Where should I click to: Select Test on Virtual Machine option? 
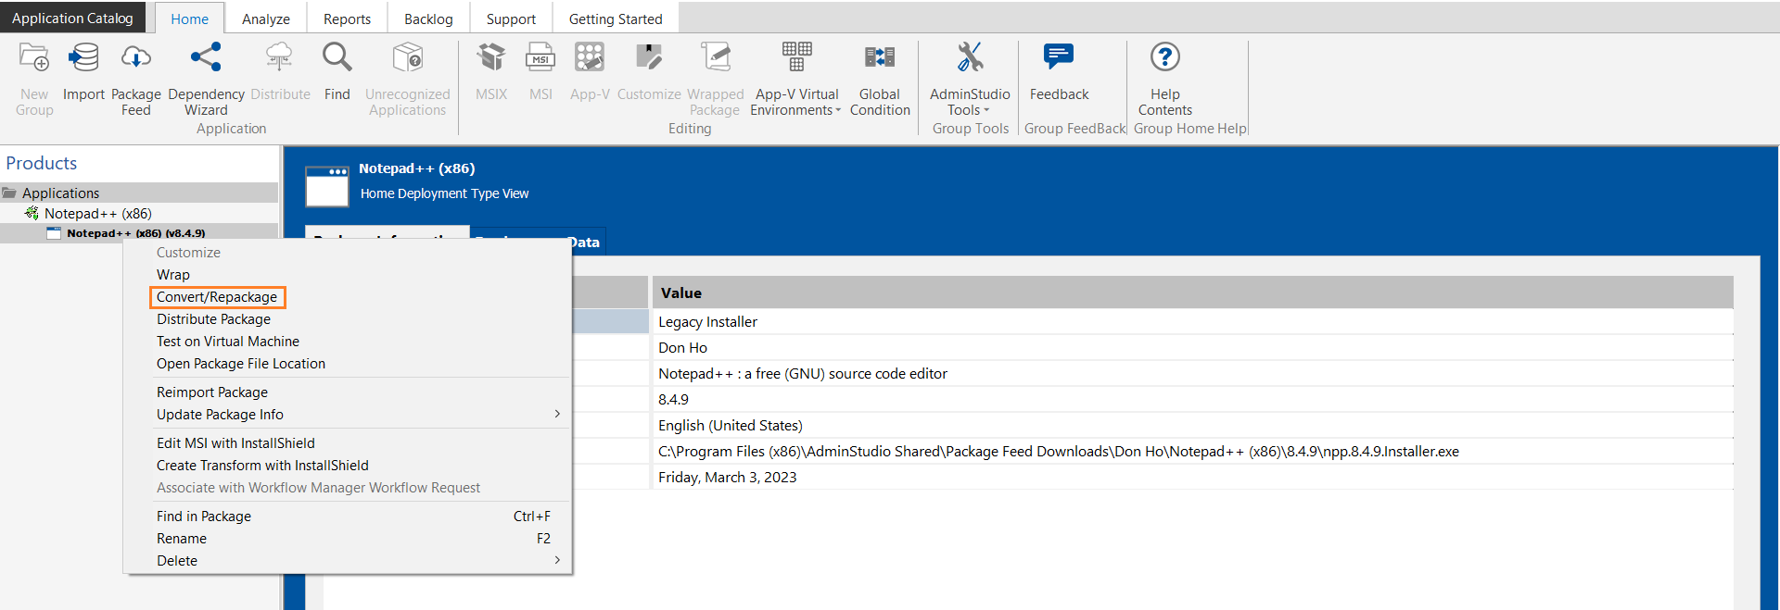227,342
